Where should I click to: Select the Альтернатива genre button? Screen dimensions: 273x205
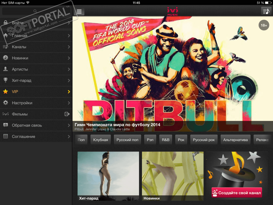tap(235, 140)
